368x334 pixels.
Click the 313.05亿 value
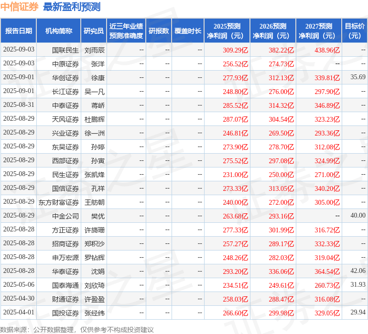click(x=281, y=188)
